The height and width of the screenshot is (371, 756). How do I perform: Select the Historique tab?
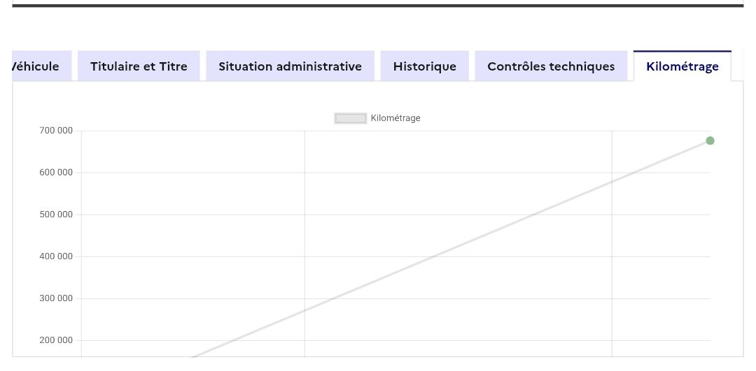424,66
